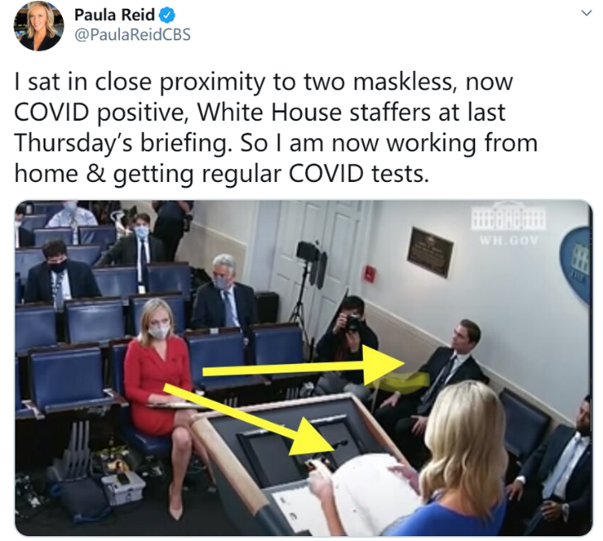This screenshot has height=541, width=603.
Task: Click the wall plaque in the briefing photo
Action: [x=430, y=251]
